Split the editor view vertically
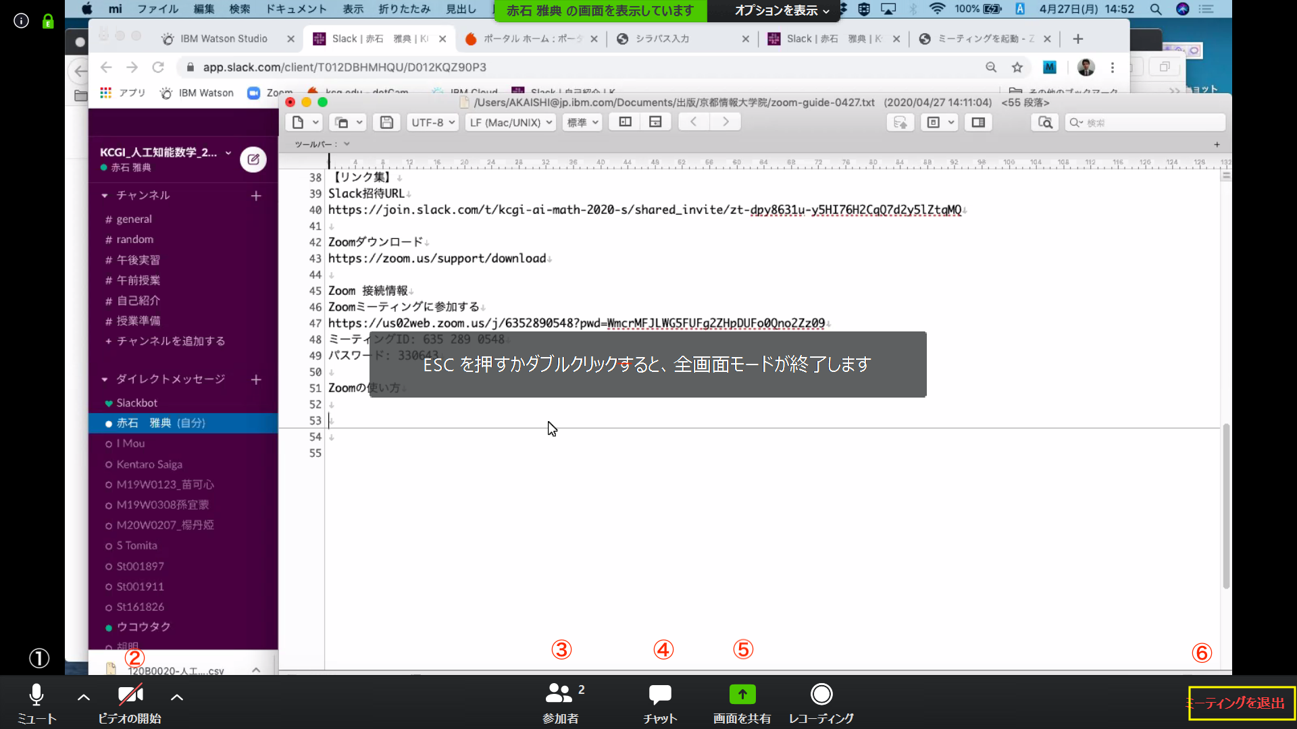The image size is (1297, 729). click(x=626, y=122)
